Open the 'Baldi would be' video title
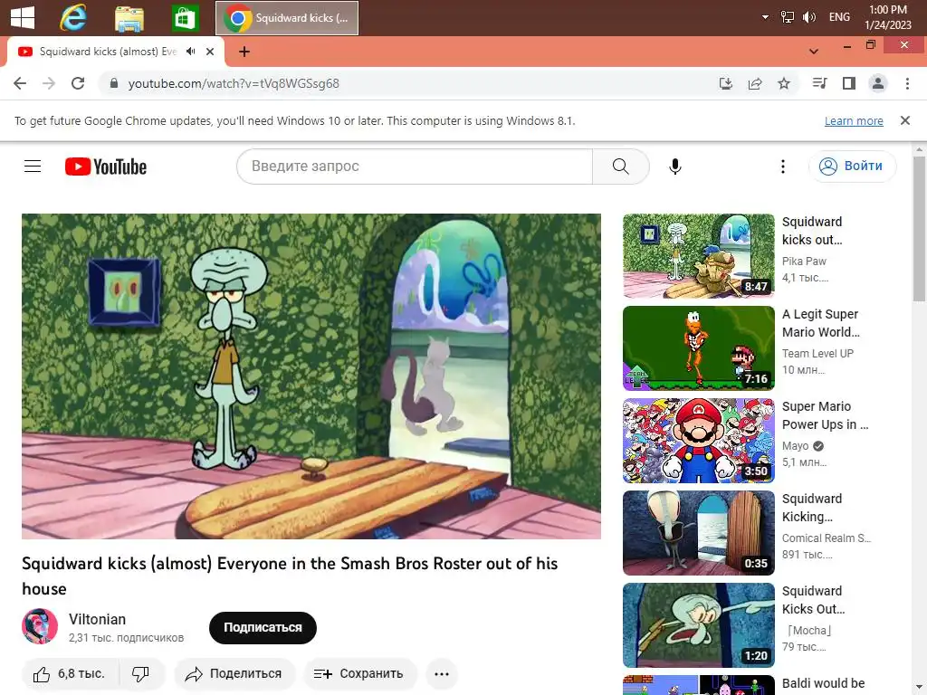Viewport: 927px width, 695px height. (x=824, y=684)
